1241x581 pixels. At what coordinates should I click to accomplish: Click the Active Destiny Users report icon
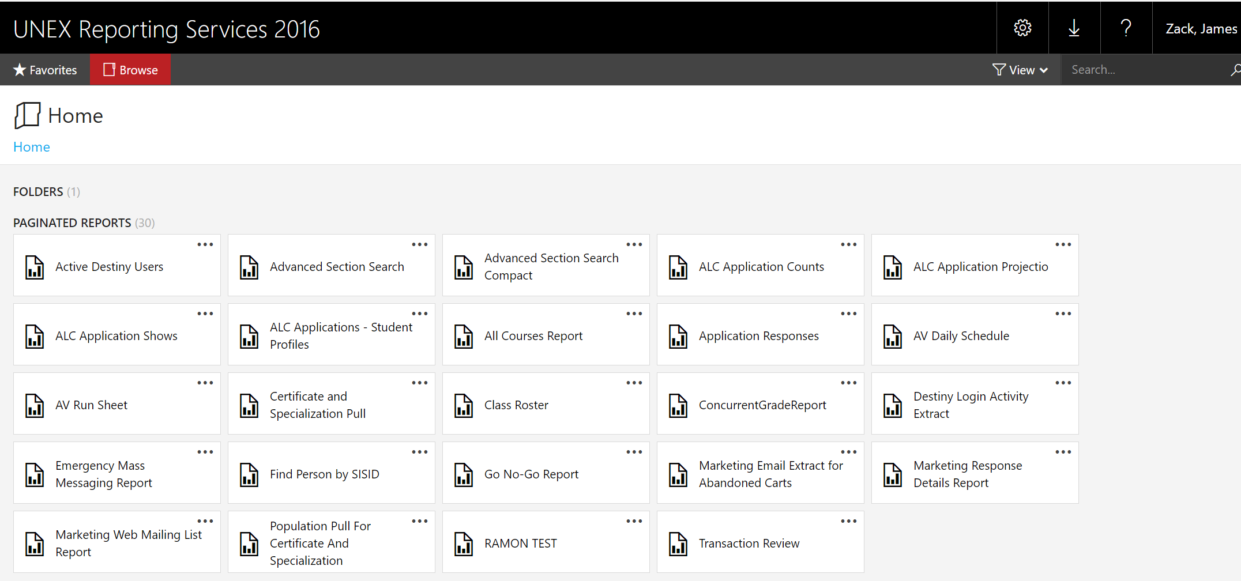(35, 267)
